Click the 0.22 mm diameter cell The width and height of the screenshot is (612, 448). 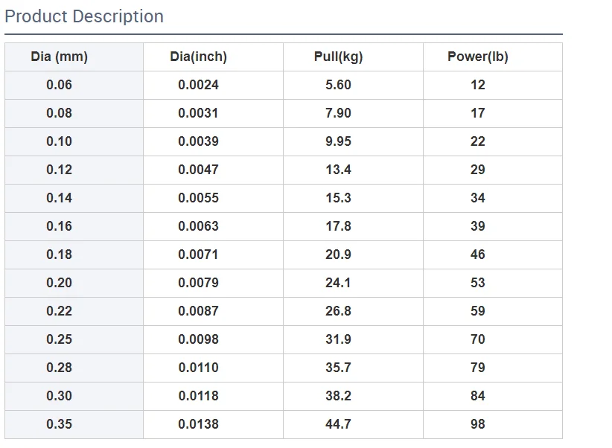(60, 311)
